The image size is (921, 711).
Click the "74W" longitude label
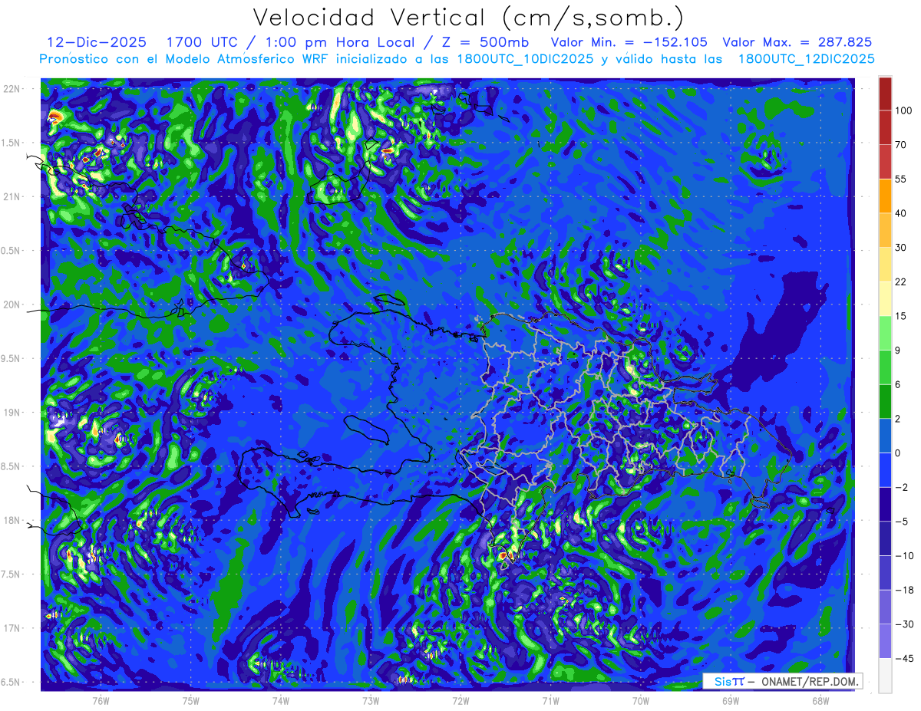coord(280,699)
